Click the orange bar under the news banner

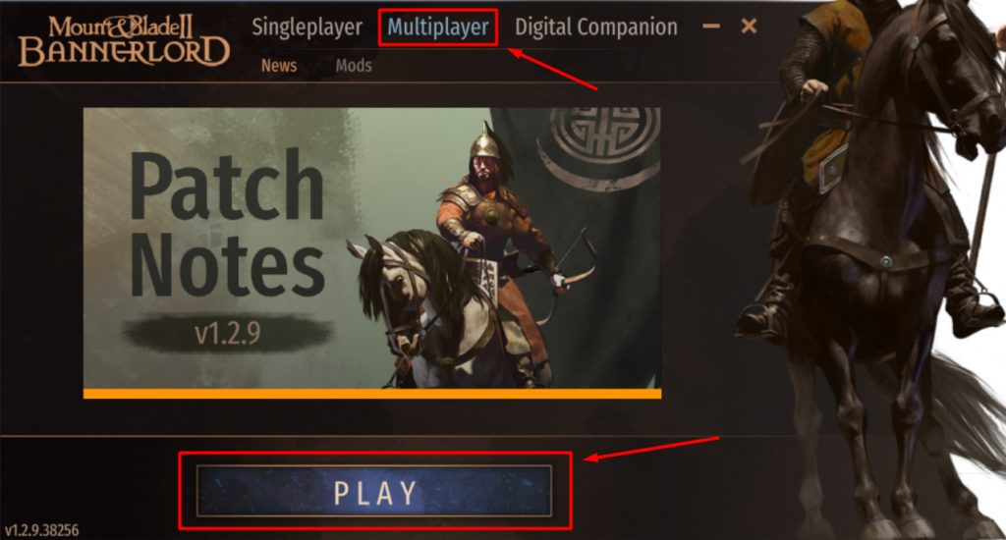(x=372, y=393)
